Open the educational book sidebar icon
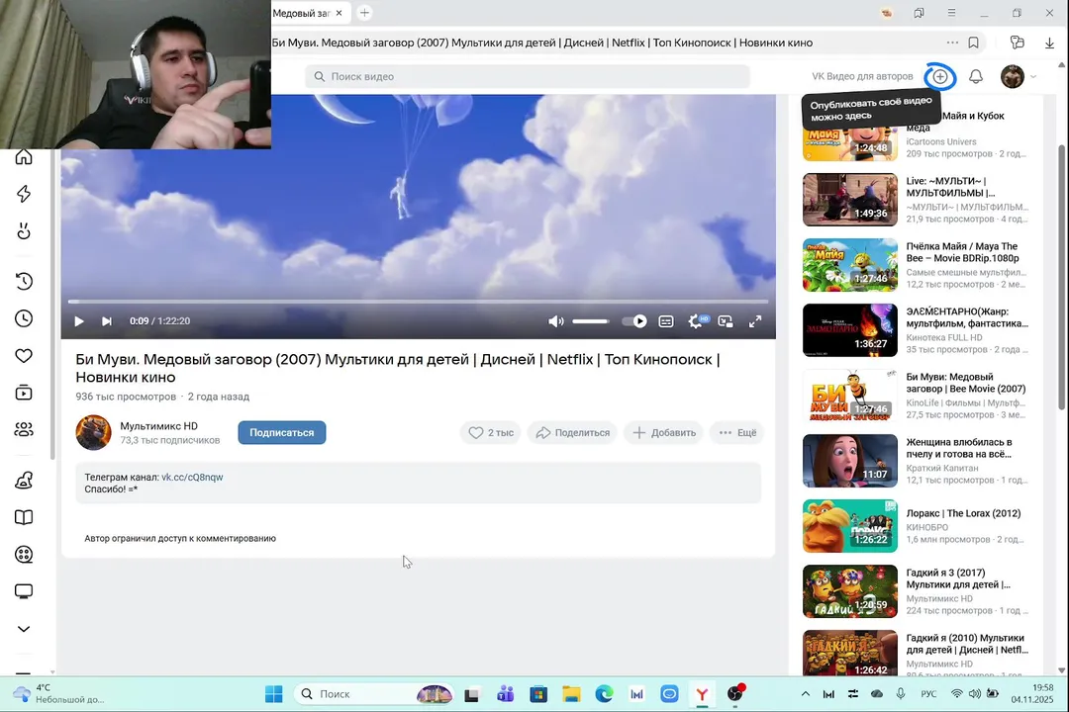Viewport: 1069px width, 712px height. pos(24,517)
